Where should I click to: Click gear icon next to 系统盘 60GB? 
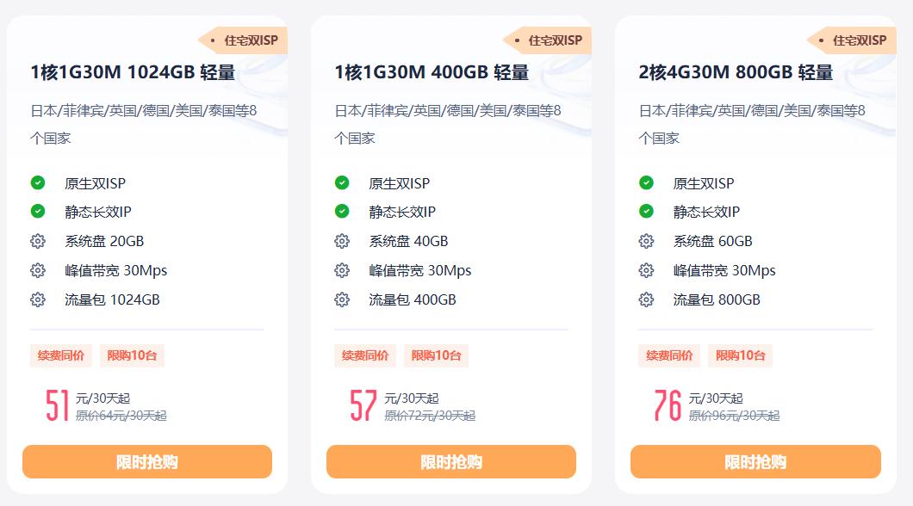pos(646,241)
